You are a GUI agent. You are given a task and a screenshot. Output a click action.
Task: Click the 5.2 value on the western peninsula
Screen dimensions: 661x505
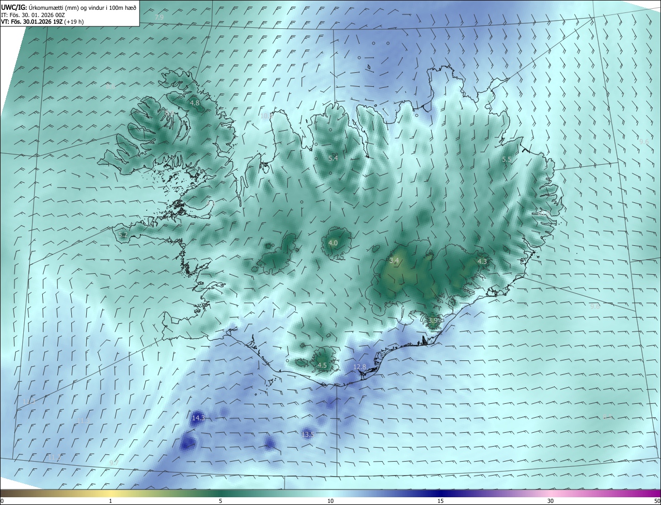click(122, 235)
